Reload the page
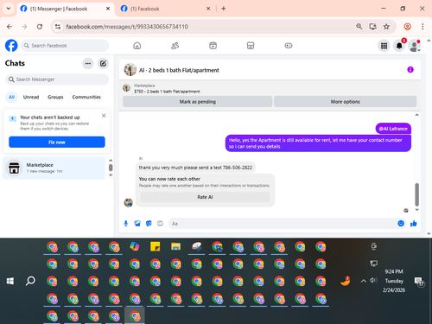This screenshot has width=432, height=324. pos(40,27)
